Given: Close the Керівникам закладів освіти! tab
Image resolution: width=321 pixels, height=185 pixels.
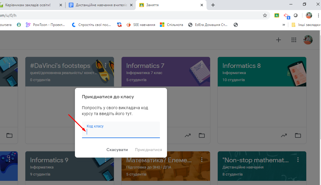Looking at the screenshot, I should [60, 5].
